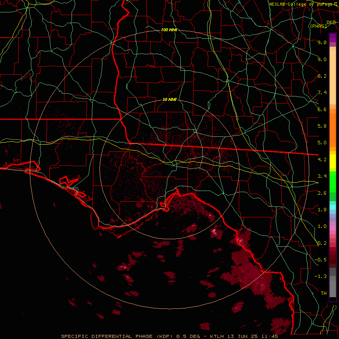Pick the bright green segment of the color bar
This screenshot has width=339, height=339.
[x=333, y=182]
